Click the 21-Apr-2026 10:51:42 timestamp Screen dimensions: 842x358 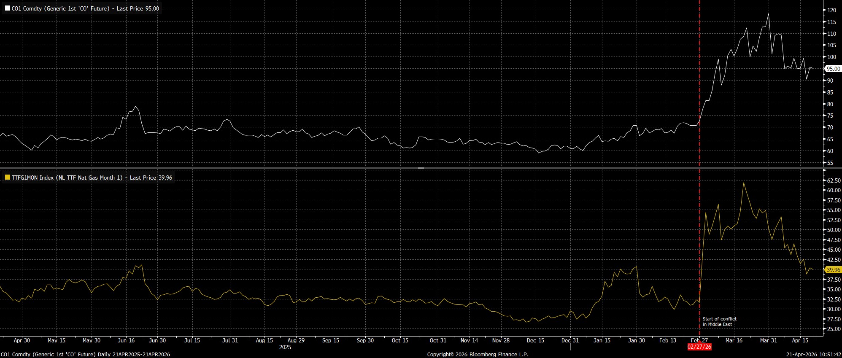pos(813,355)
